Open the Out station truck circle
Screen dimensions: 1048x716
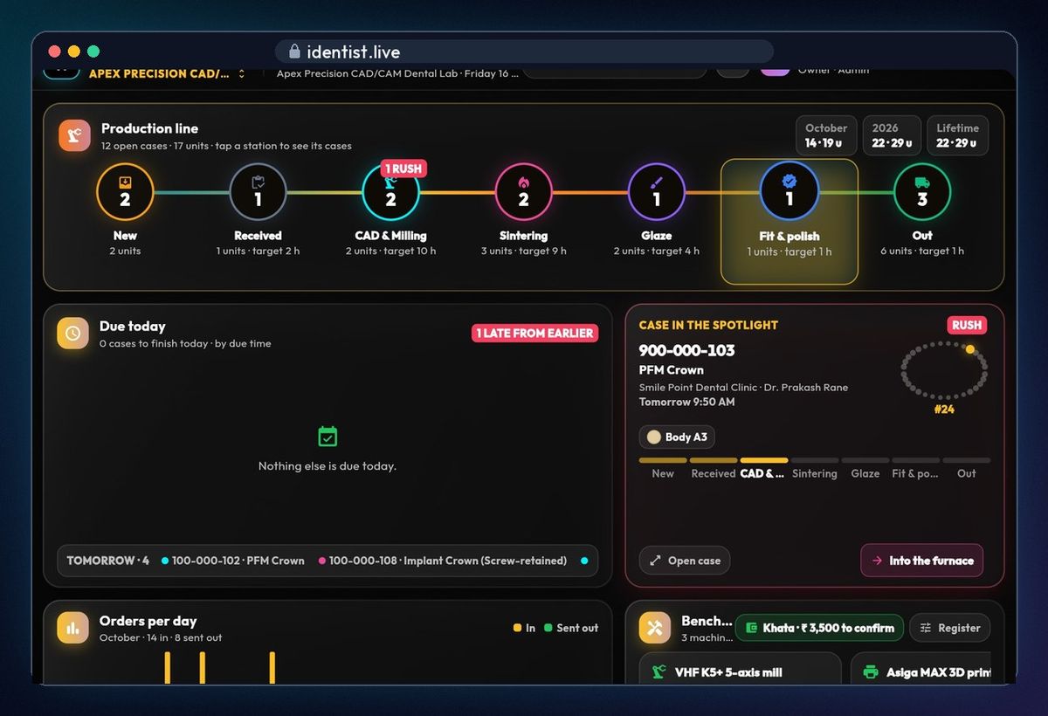(x=921, y=192)
